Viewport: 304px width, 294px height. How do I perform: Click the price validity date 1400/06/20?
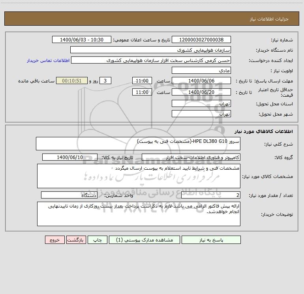coord(201,92)
